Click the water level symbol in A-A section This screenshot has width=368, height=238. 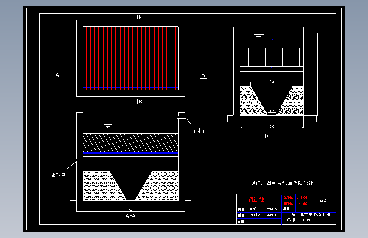108,125
